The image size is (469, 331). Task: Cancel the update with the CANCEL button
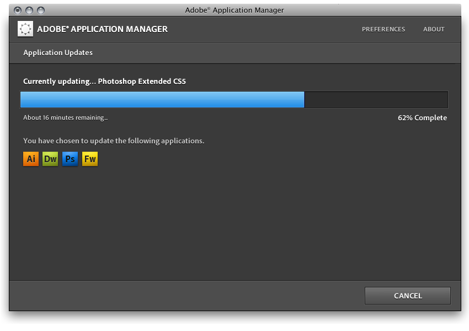[x=408, y=296]
